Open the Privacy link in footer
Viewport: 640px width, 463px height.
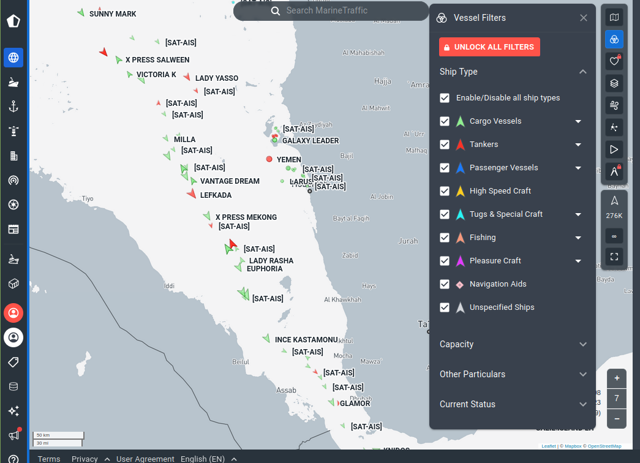click(85, 459)
